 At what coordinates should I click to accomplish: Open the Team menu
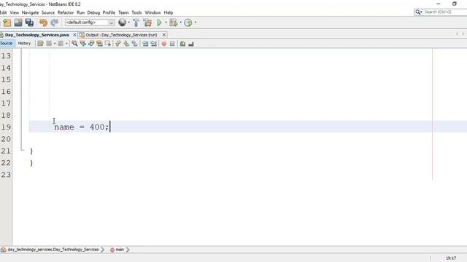(x=123, y=12)
